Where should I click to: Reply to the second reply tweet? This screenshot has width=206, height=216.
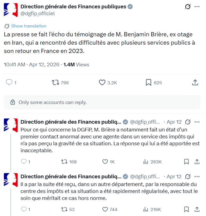click(24, 209)
